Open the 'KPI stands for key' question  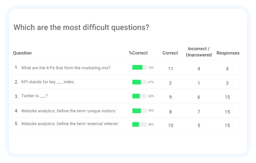coord(48,82)
